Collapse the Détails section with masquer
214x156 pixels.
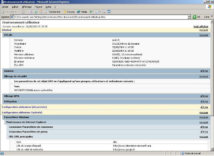tap(204, 35)
